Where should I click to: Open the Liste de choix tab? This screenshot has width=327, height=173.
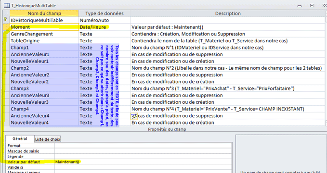coord(48,139)
